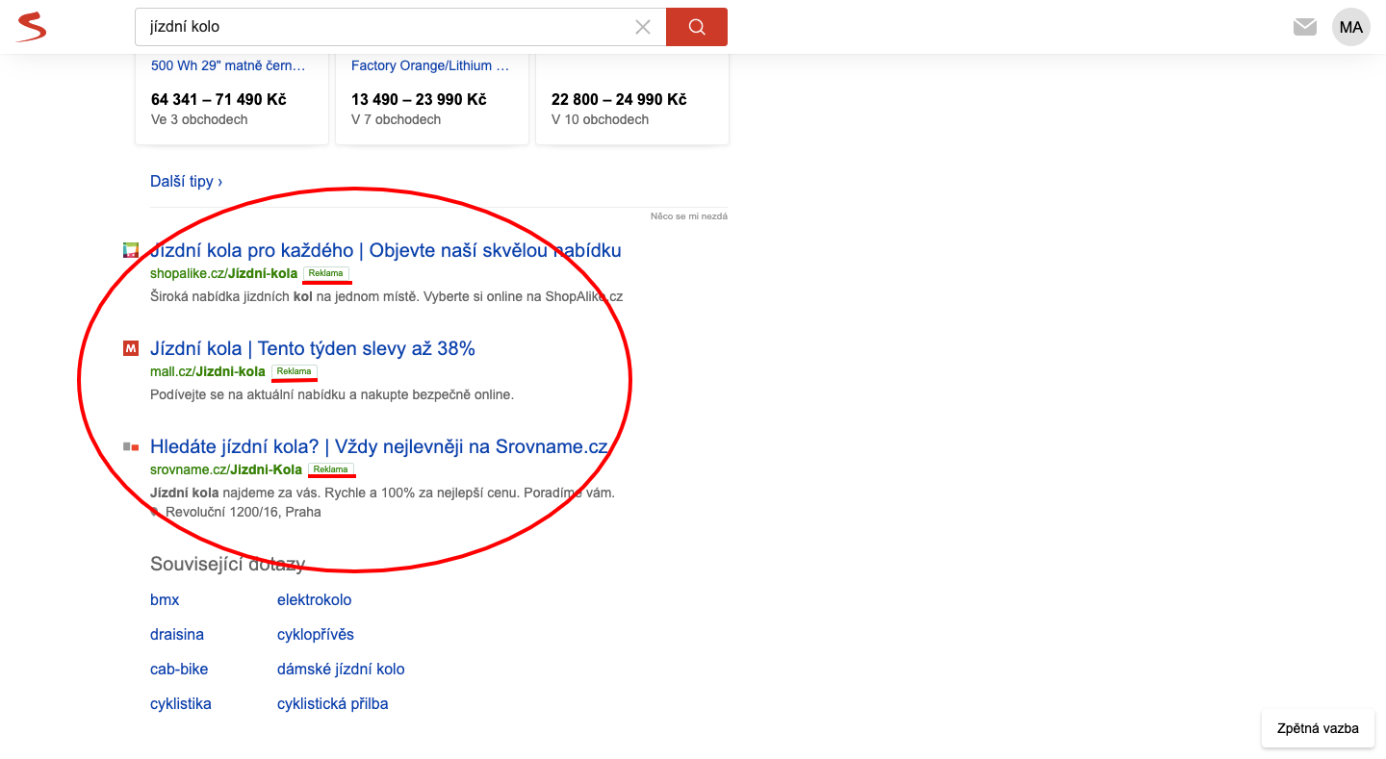
Task: Visit srovname.cz/Jizdni-Kola URL
Action: 226,469
